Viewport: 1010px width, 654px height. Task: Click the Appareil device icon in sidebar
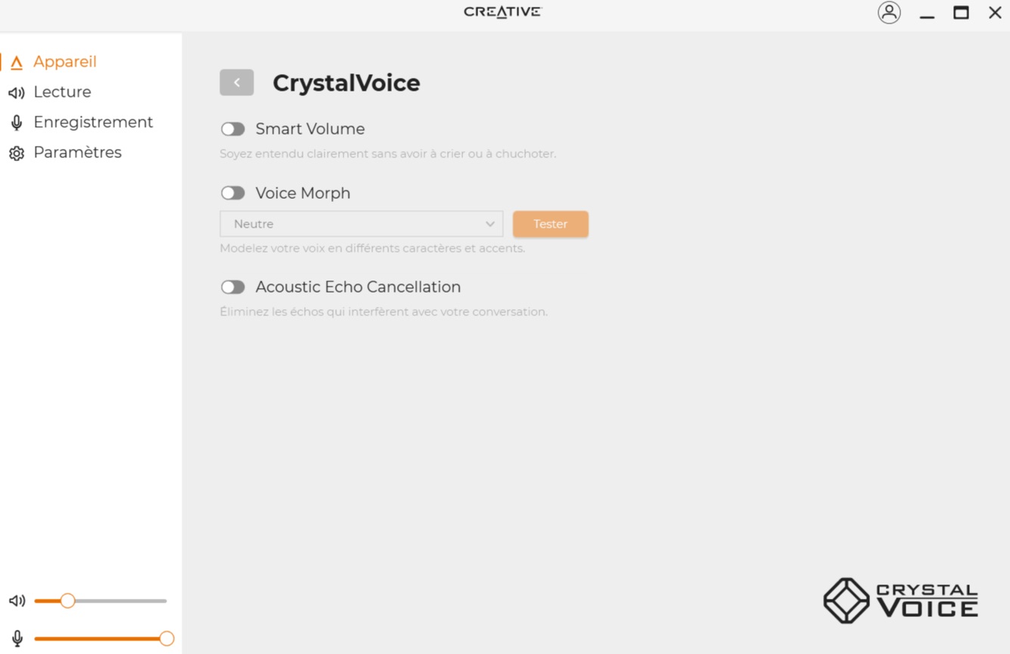16,63
